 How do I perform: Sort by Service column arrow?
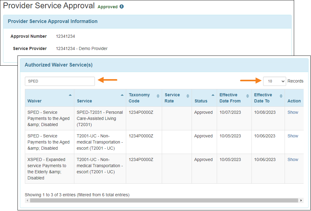122,95
